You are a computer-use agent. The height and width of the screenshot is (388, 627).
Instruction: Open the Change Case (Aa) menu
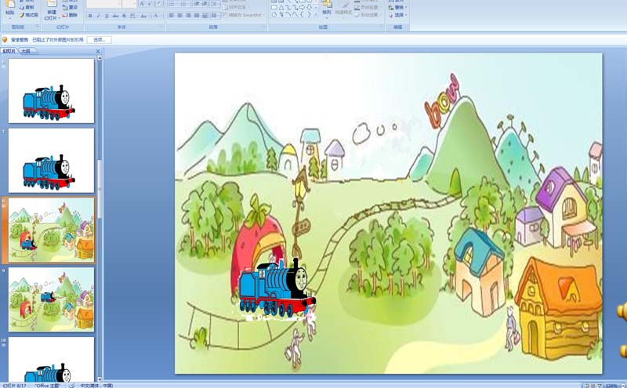[144, 16]
